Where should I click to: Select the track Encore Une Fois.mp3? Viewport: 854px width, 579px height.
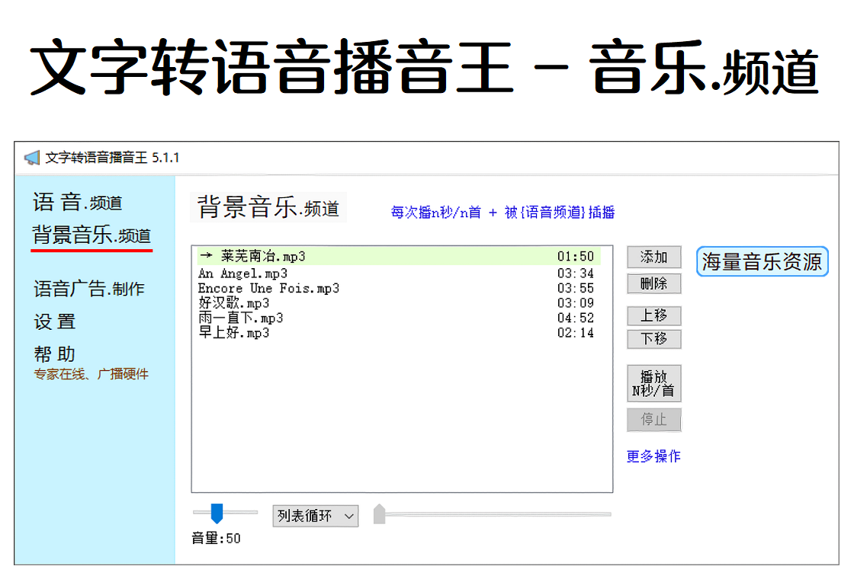[x=268, y=288]
